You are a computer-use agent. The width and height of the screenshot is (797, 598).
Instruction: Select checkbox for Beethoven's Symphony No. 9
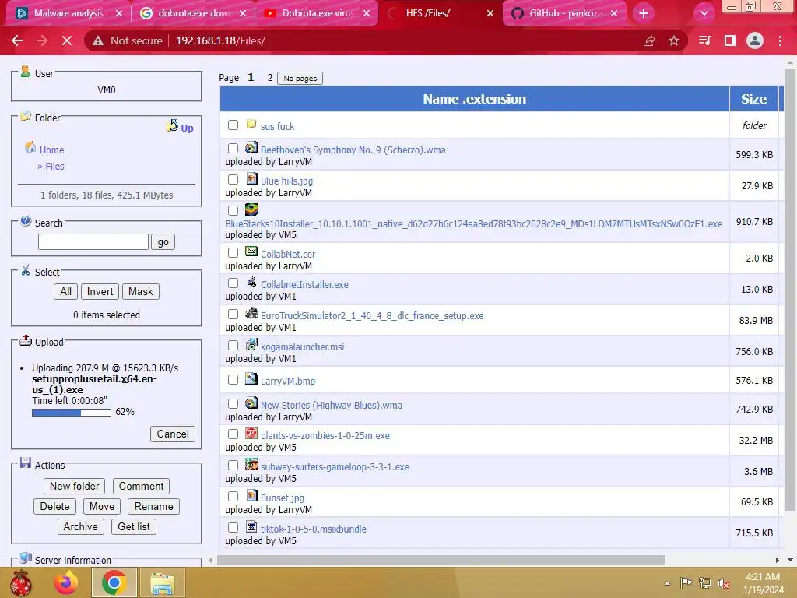(233, 149)
